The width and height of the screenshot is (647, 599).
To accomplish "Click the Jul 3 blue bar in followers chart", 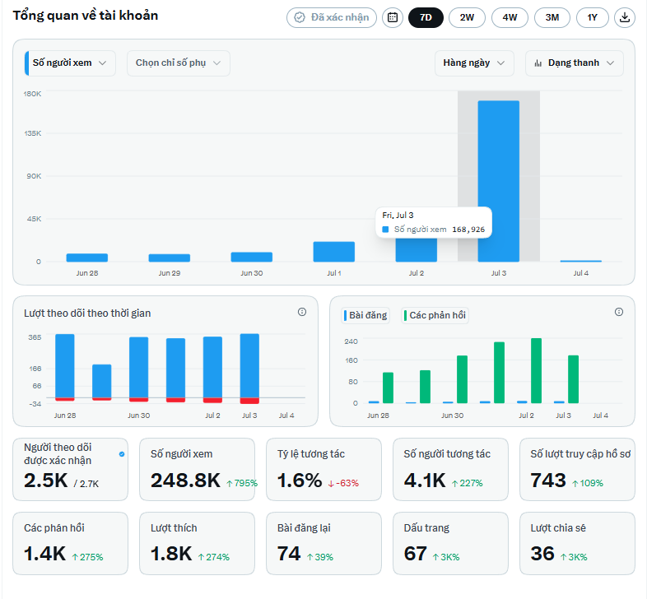I will [x=249, y=366].
